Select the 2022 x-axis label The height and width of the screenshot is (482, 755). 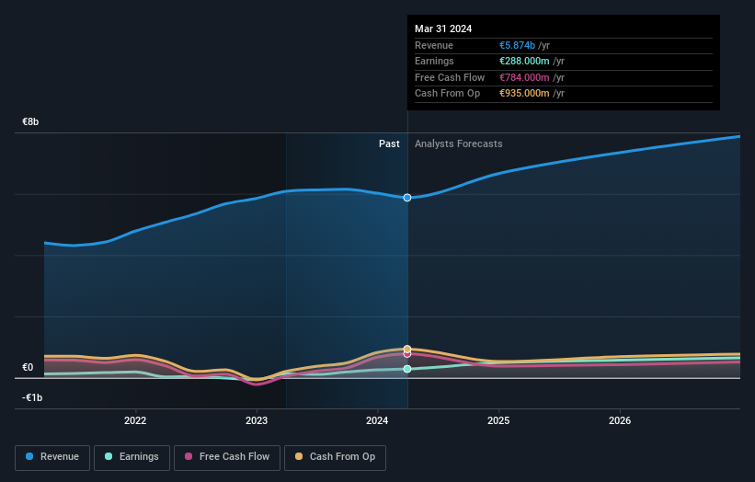point(135,420)
